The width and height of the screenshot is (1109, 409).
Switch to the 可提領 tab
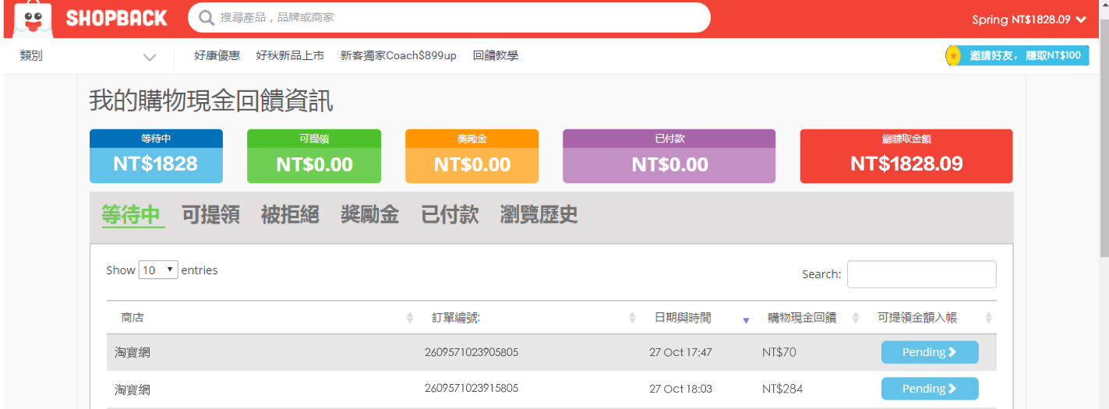[210, 215]
